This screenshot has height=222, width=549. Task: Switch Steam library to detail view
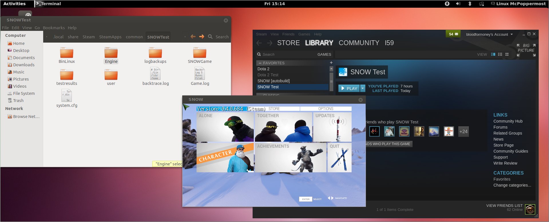(493, 54)
